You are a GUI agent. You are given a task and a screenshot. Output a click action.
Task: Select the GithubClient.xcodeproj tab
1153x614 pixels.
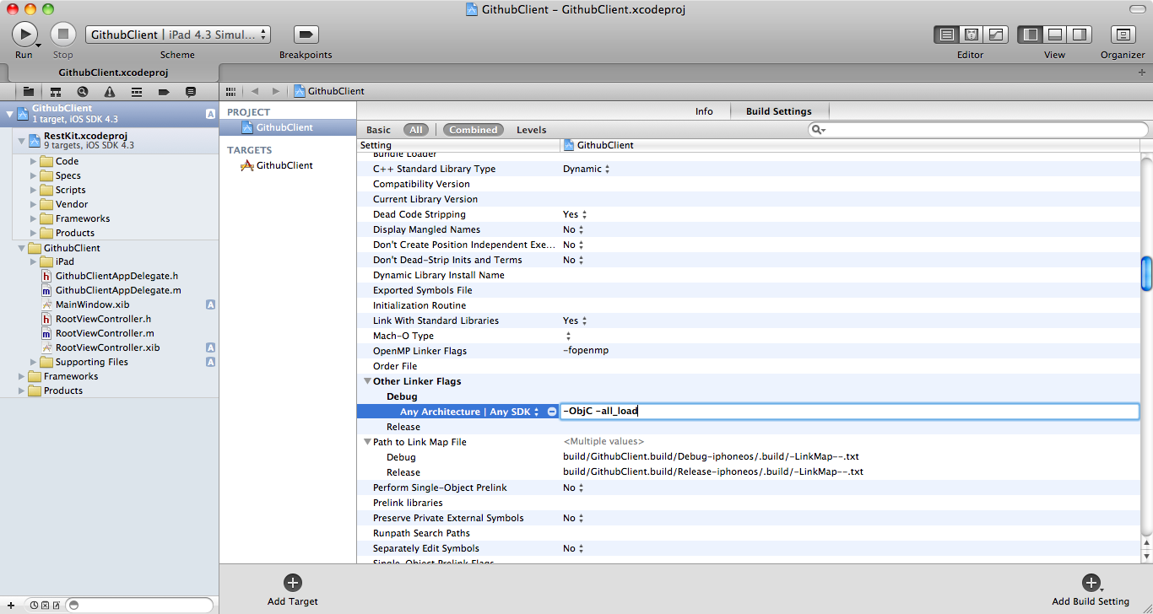(x=113, y=73)
